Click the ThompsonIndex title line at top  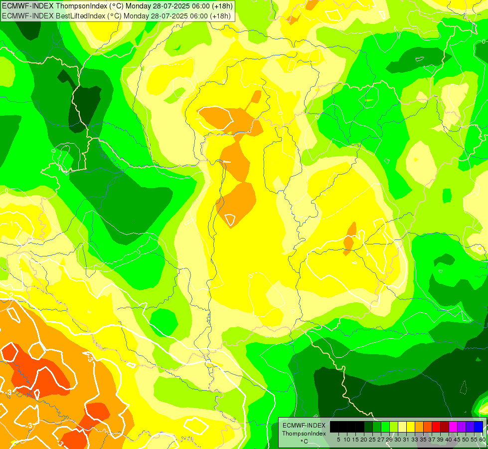[x=117, y=5]
